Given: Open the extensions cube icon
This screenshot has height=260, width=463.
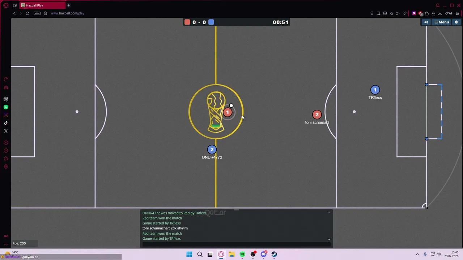Looking at the screenshot, I should [427, 13].
